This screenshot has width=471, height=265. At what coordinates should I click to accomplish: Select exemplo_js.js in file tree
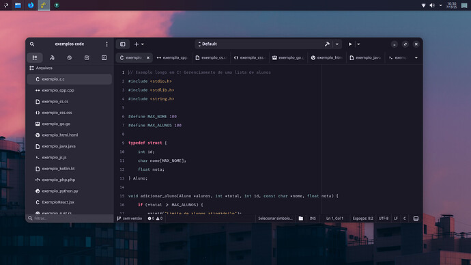[70, 158]
